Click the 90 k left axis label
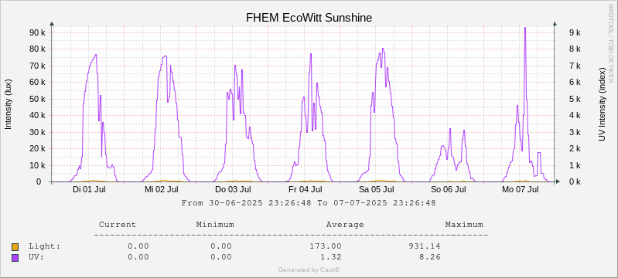 tap(38, 32)
